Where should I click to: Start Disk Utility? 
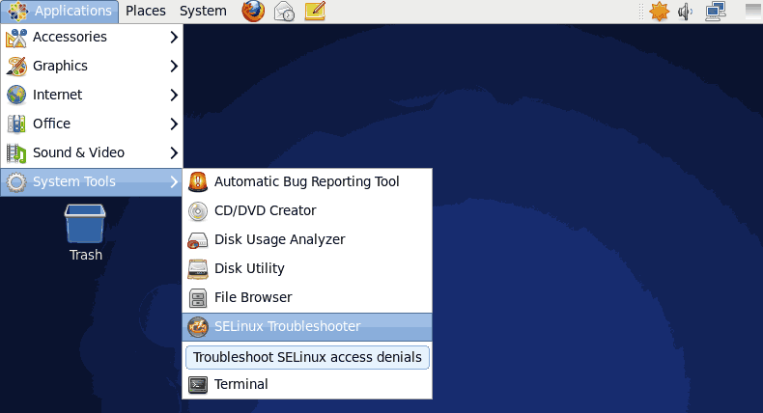pyautogui.click(x=307, y=268)
